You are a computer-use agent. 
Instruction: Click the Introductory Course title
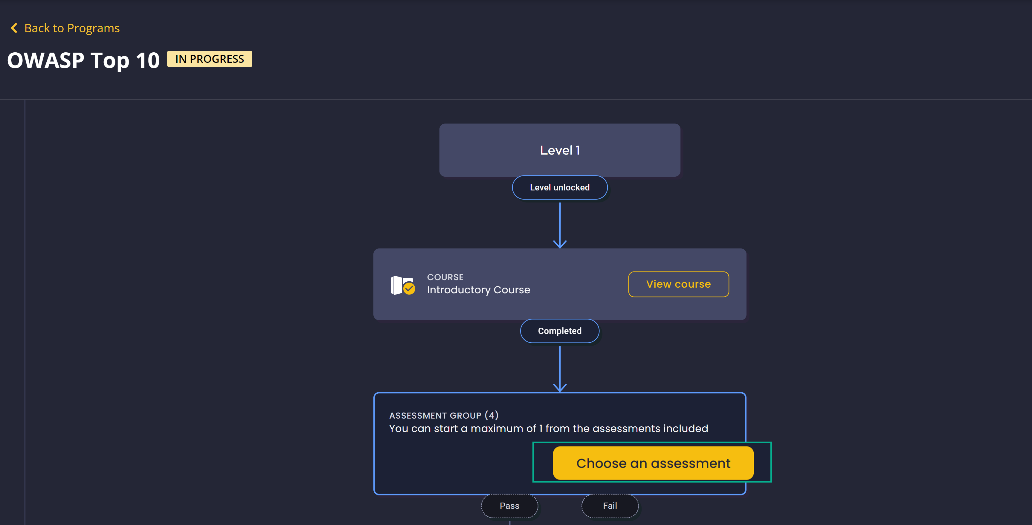pos(478,290)
